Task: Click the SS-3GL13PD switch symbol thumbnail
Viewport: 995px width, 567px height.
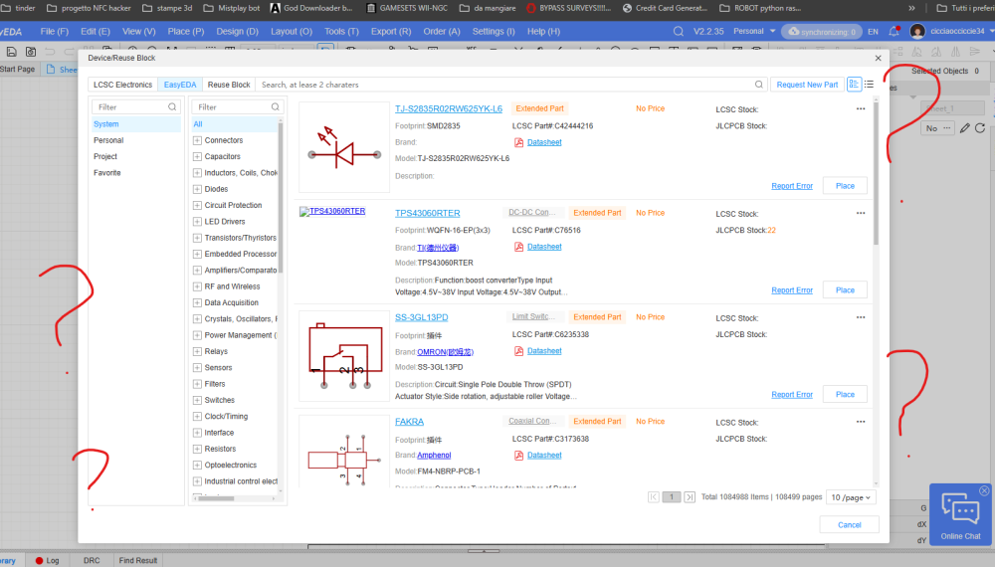Action: click(344, 356)
